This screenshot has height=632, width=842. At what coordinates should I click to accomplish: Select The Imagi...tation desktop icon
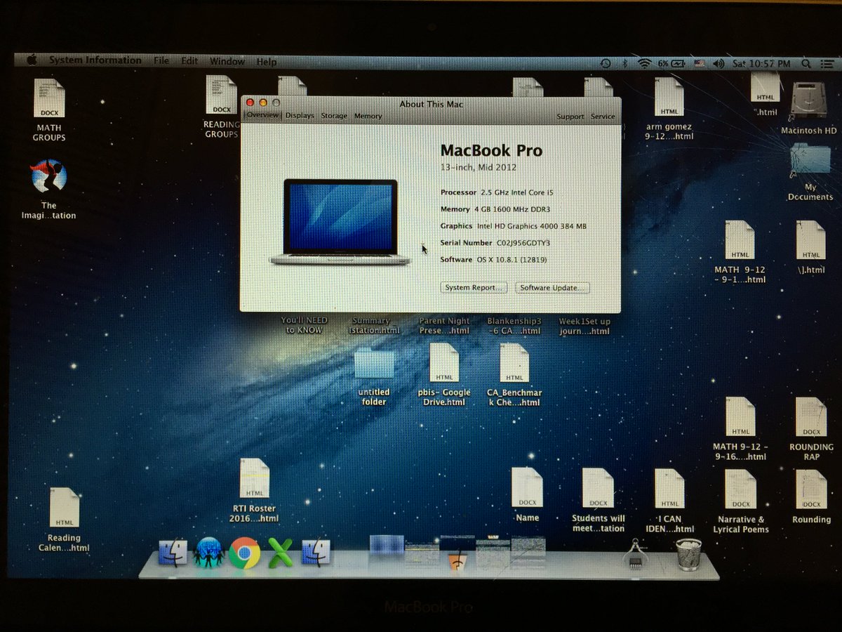tap(48, 176)
